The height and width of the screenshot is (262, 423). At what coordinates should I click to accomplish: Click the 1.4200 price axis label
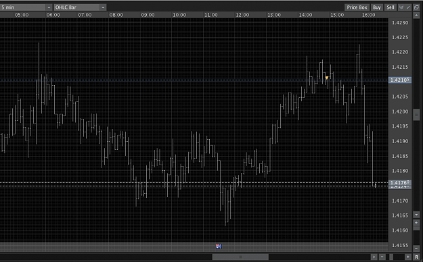[x=400, y=111]
